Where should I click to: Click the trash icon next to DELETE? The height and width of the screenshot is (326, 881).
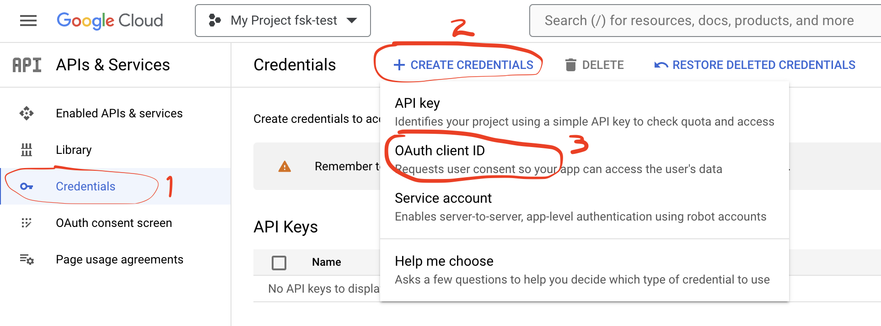tap(570, 65)
